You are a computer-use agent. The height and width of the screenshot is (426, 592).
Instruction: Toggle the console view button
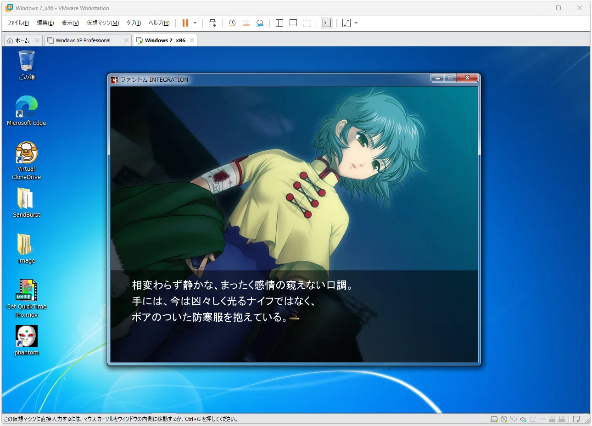pos(327,23)
